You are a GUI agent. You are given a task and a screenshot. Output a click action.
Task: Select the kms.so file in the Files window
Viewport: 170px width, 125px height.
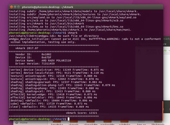tap(141, 123)
